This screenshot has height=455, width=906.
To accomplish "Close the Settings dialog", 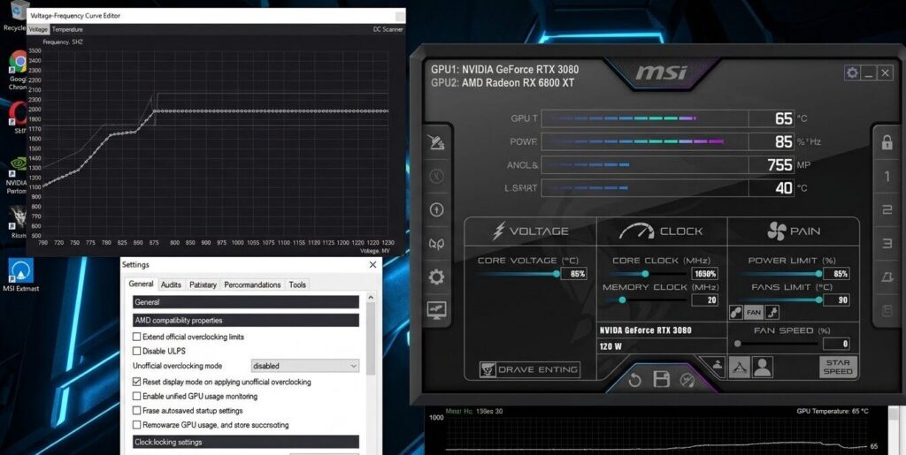I will click(x=372, y=265).
